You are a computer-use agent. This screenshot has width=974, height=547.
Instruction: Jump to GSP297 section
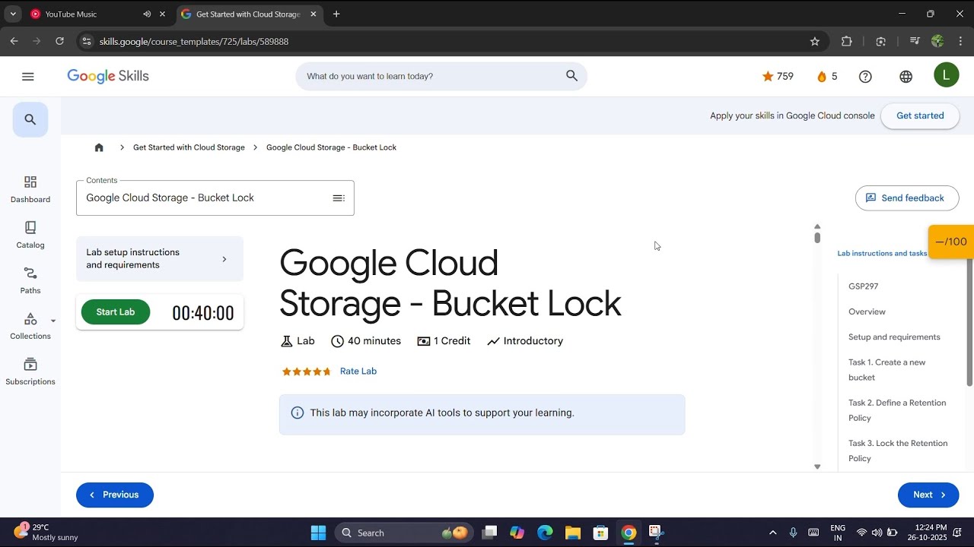[864, 286]
